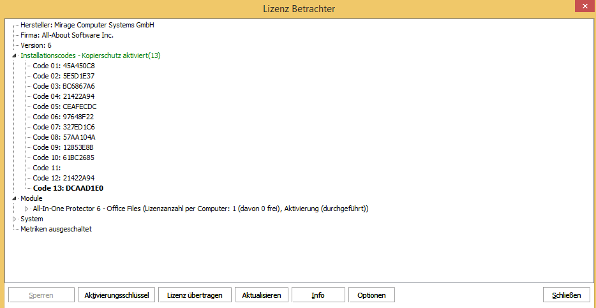
Task: Select the Version 6 tree entry
Action: coord(36,45)
